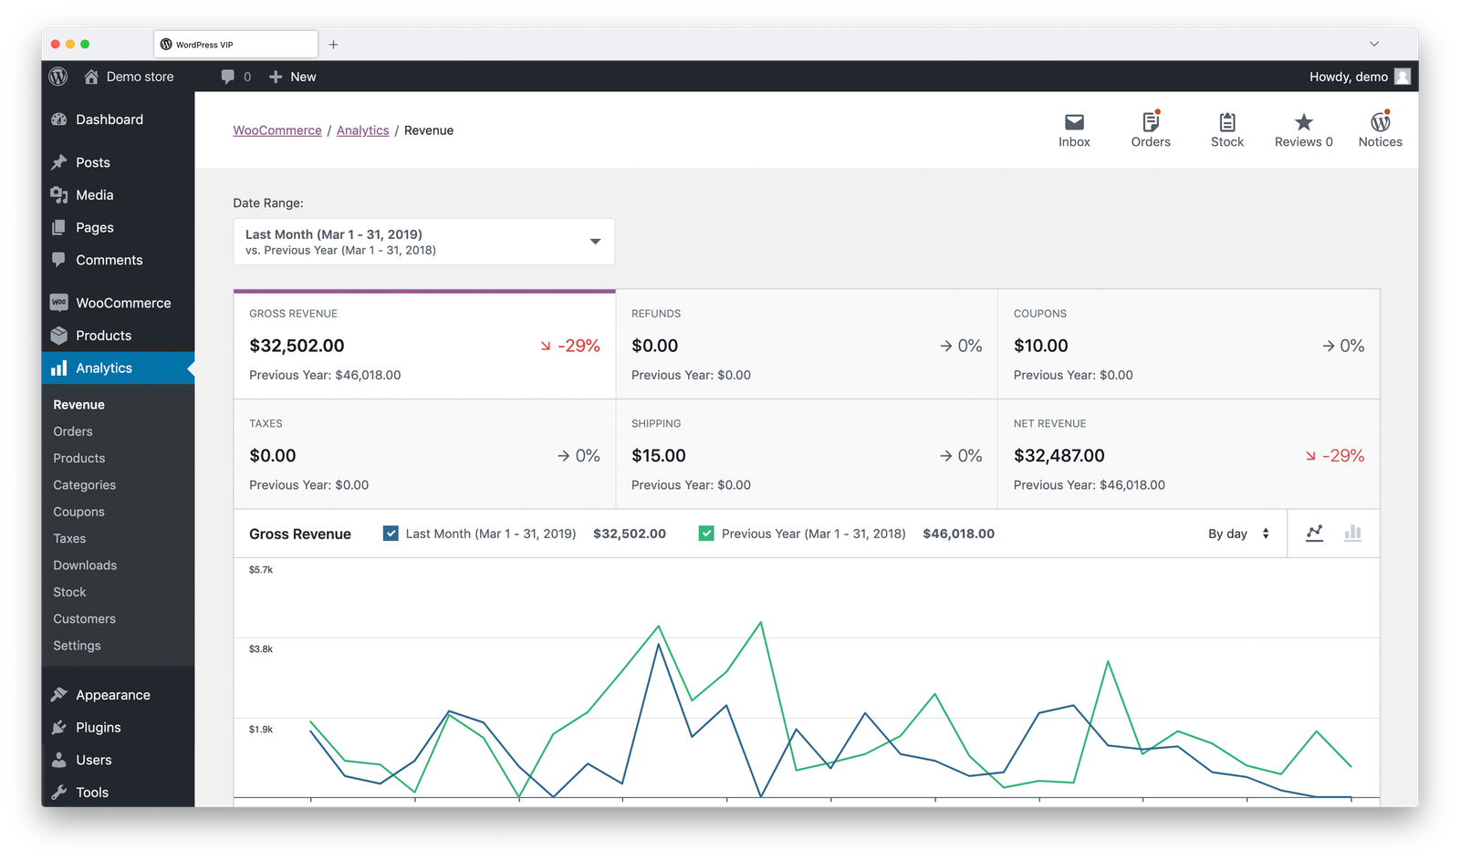1460x861 pixels.
Task: Open Demo store home icon
Action: (91, 77)
